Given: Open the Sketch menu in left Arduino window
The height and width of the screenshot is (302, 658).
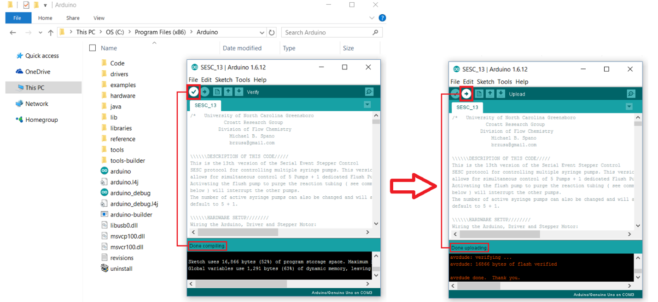Looking at the screenshot, I should tap(224, 80).
